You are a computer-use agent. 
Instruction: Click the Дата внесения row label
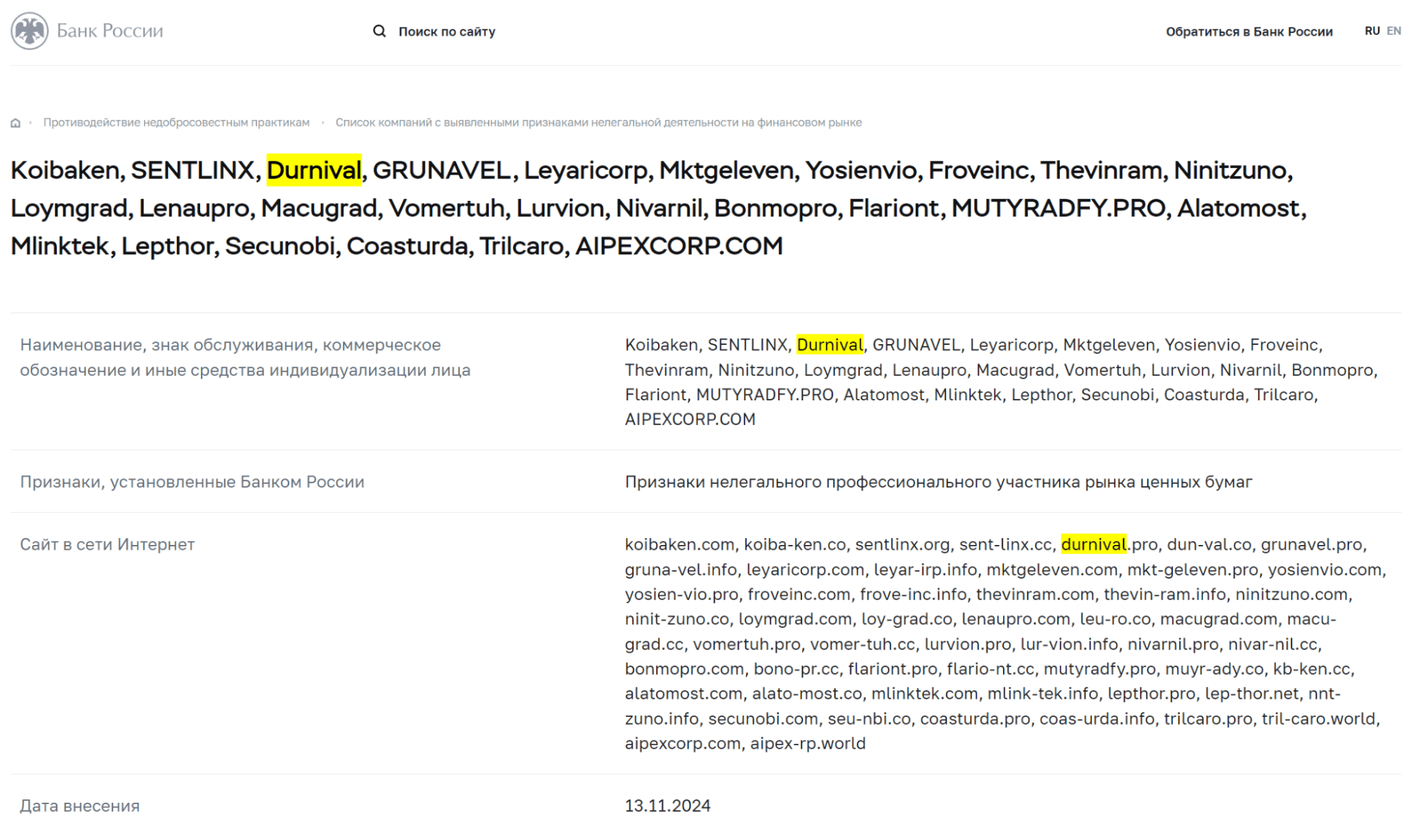(80, 806)
